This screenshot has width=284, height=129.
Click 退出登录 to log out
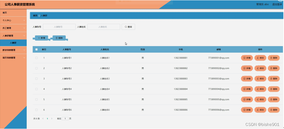pos(277,4)
